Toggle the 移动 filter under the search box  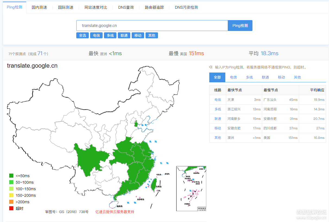138,35
